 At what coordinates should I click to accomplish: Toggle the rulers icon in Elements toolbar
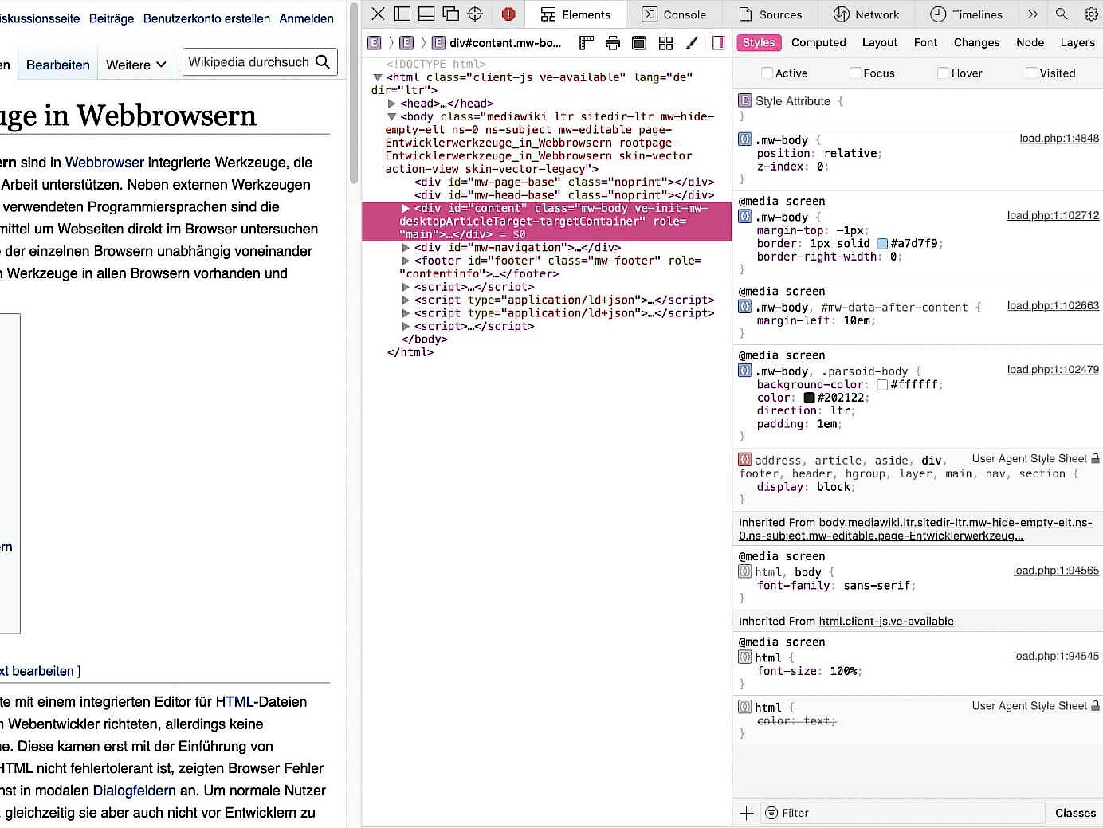click(x=587, y=43)
